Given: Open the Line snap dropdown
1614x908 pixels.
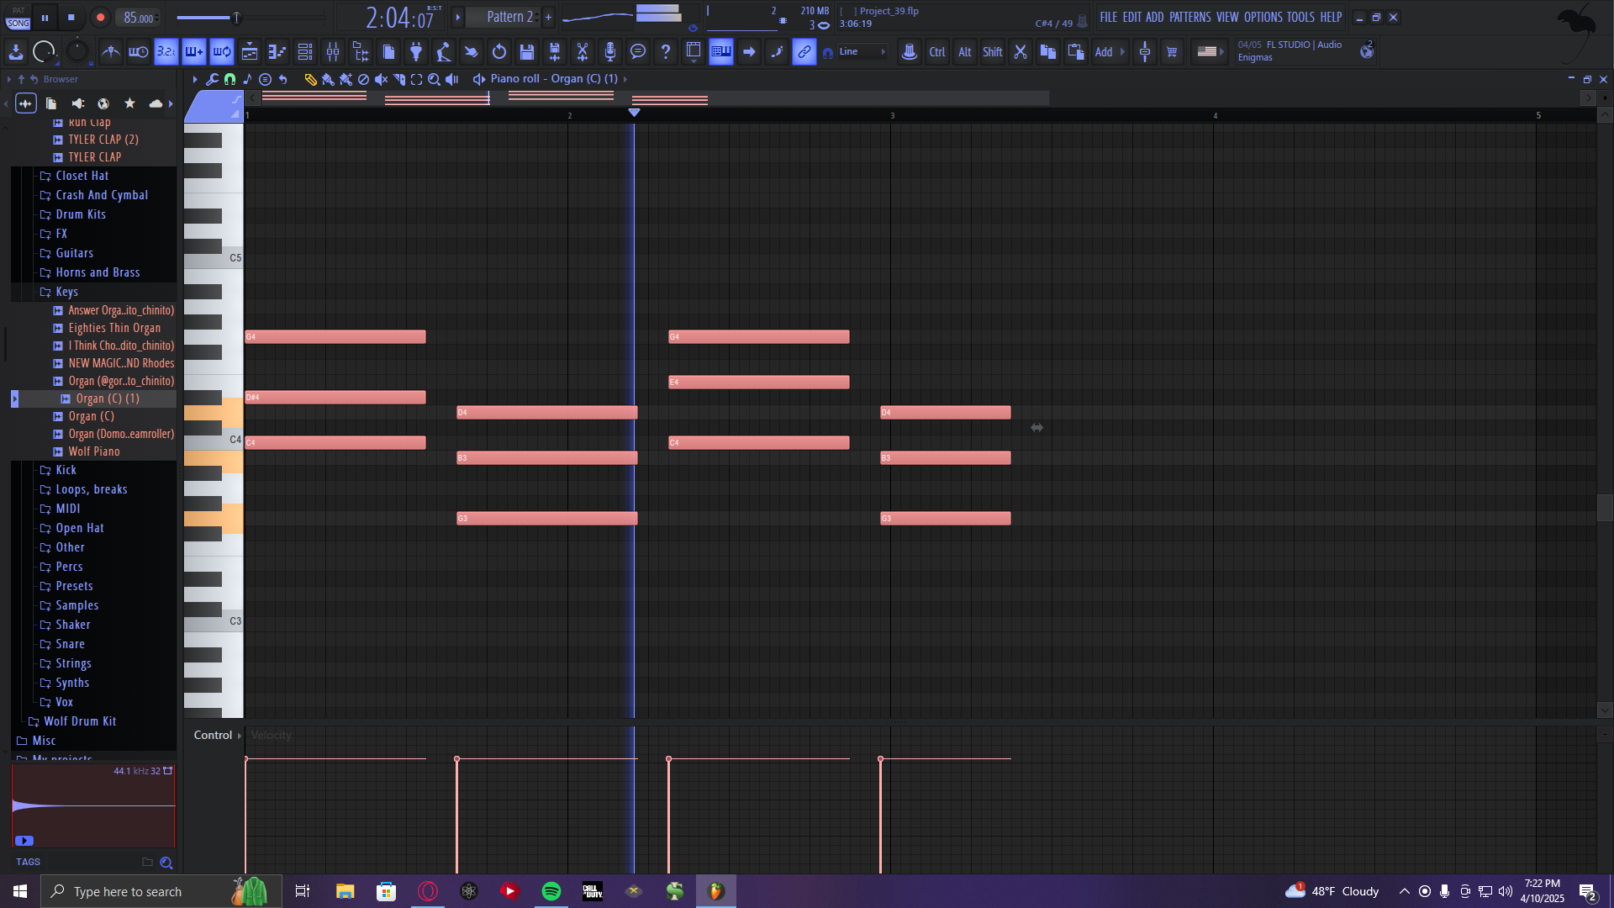Looking at the screenshot, I should (x=862, y=52).
